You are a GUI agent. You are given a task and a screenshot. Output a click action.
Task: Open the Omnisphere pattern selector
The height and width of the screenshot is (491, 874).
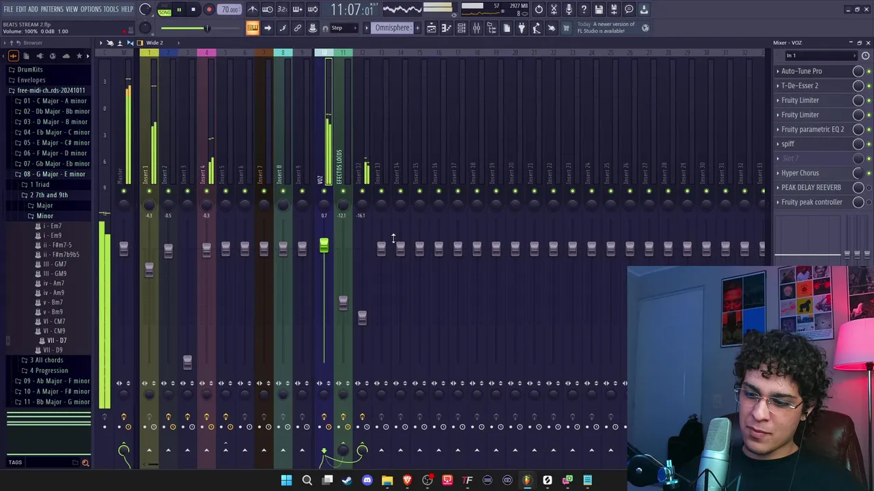pyautogui.click(x=392, y=28)
